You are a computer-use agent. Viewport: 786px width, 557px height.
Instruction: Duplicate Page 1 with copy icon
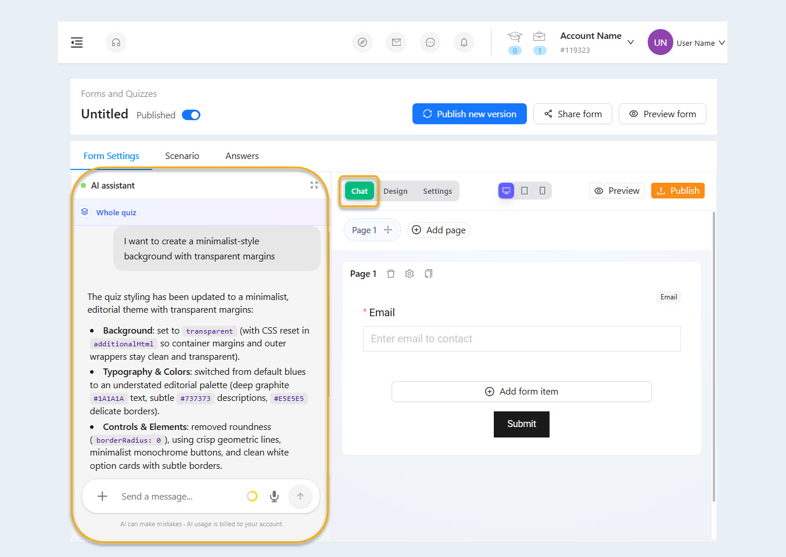(x=429, y=274)
